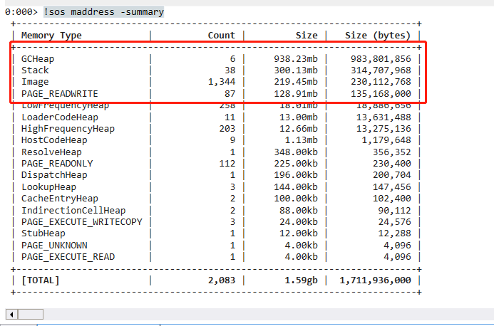Screen dimensions: 494x326
Task: Click the '!sos maddress -summary' command text
Action: coord(103,12)
